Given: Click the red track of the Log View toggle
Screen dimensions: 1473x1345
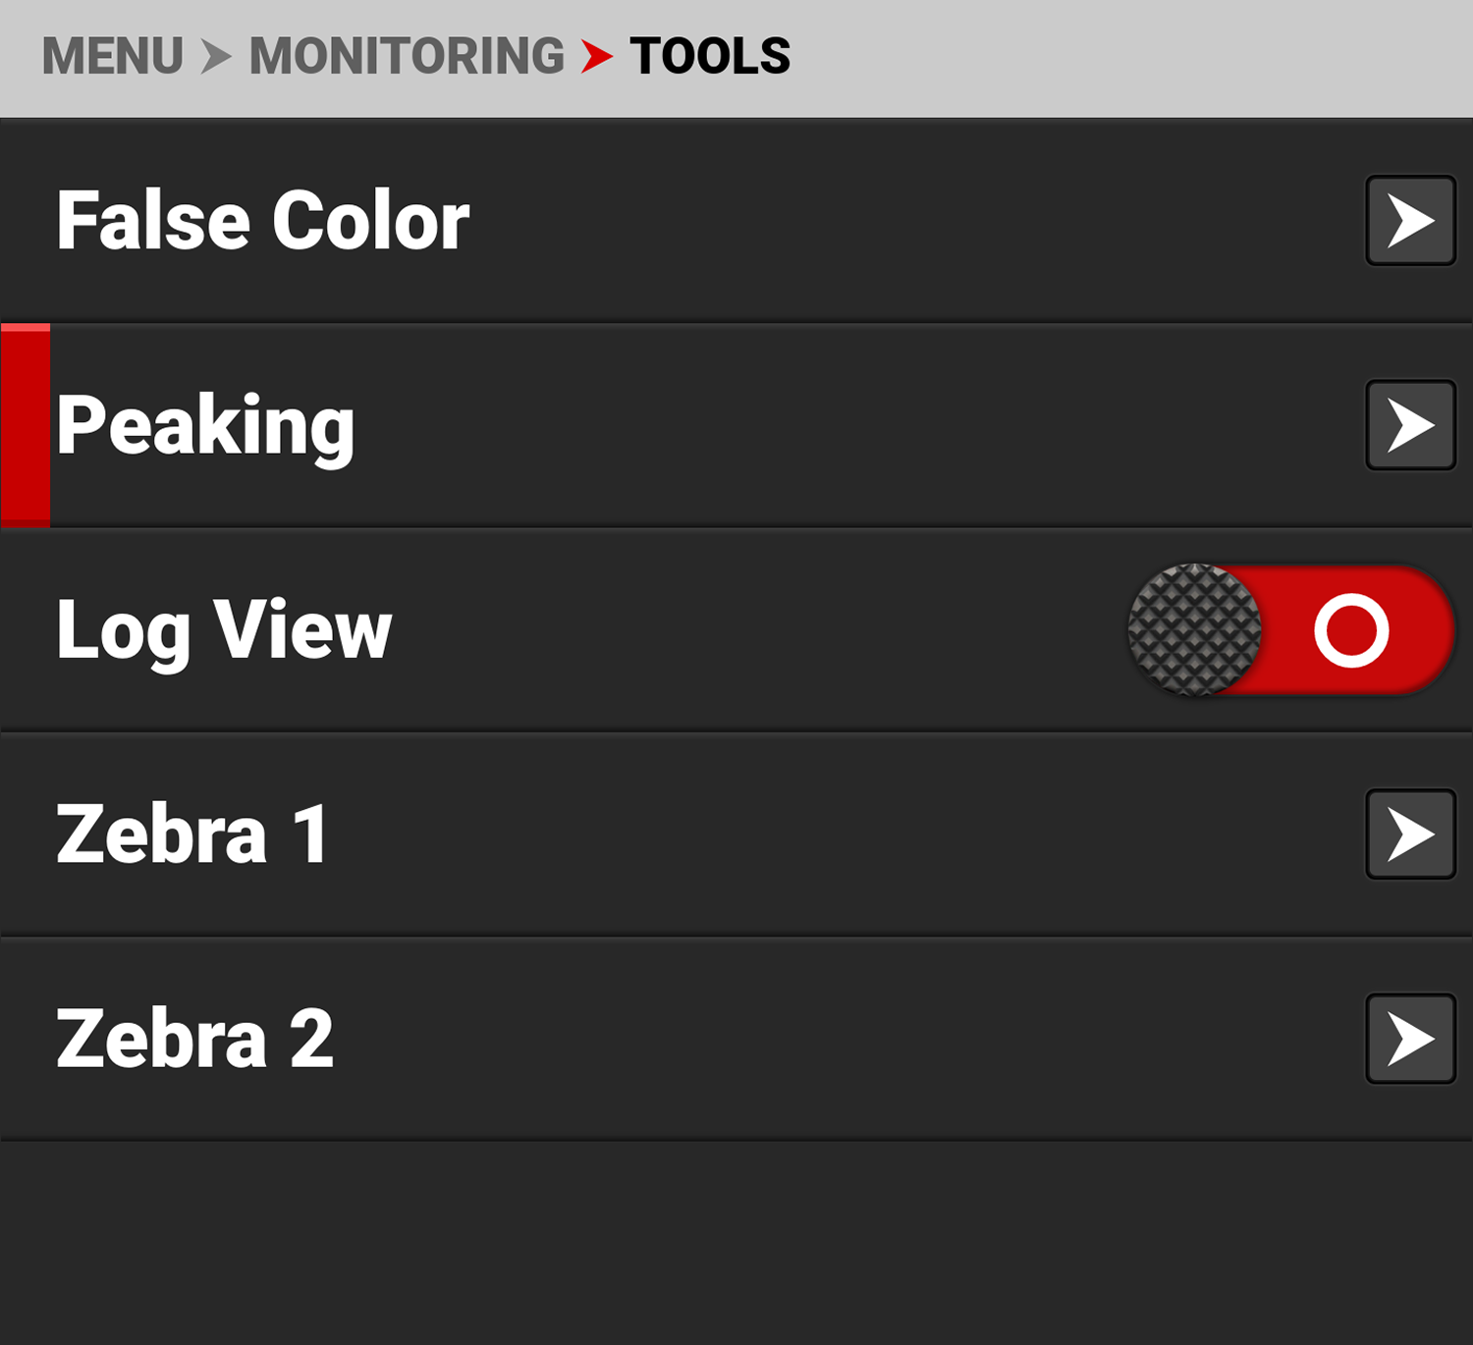Looking at the screenshot, I should (x=1414, y=630).
